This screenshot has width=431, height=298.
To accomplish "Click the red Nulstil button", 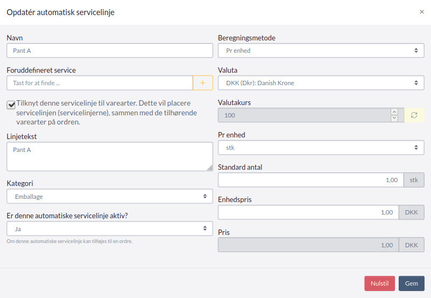I will click(380, 283).
